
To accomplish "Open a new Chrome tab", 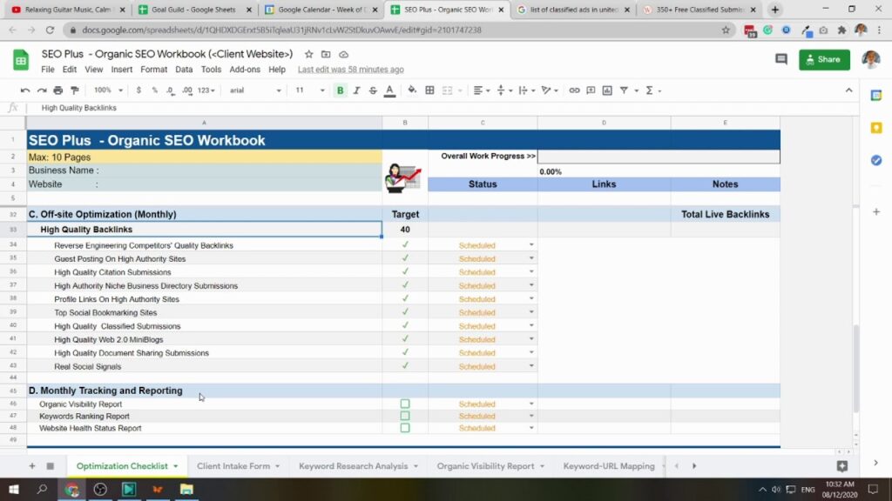I will [774, 10].
